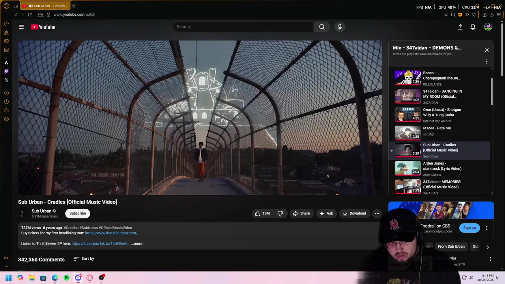The image size is (505, 284).
Task: Go back to previous page
Action: point(16,15)
